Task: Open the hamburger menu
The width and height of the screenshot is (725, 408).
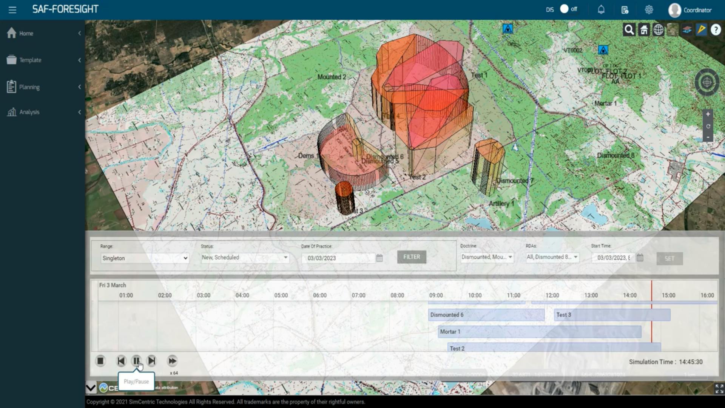Action: (13, 10)
